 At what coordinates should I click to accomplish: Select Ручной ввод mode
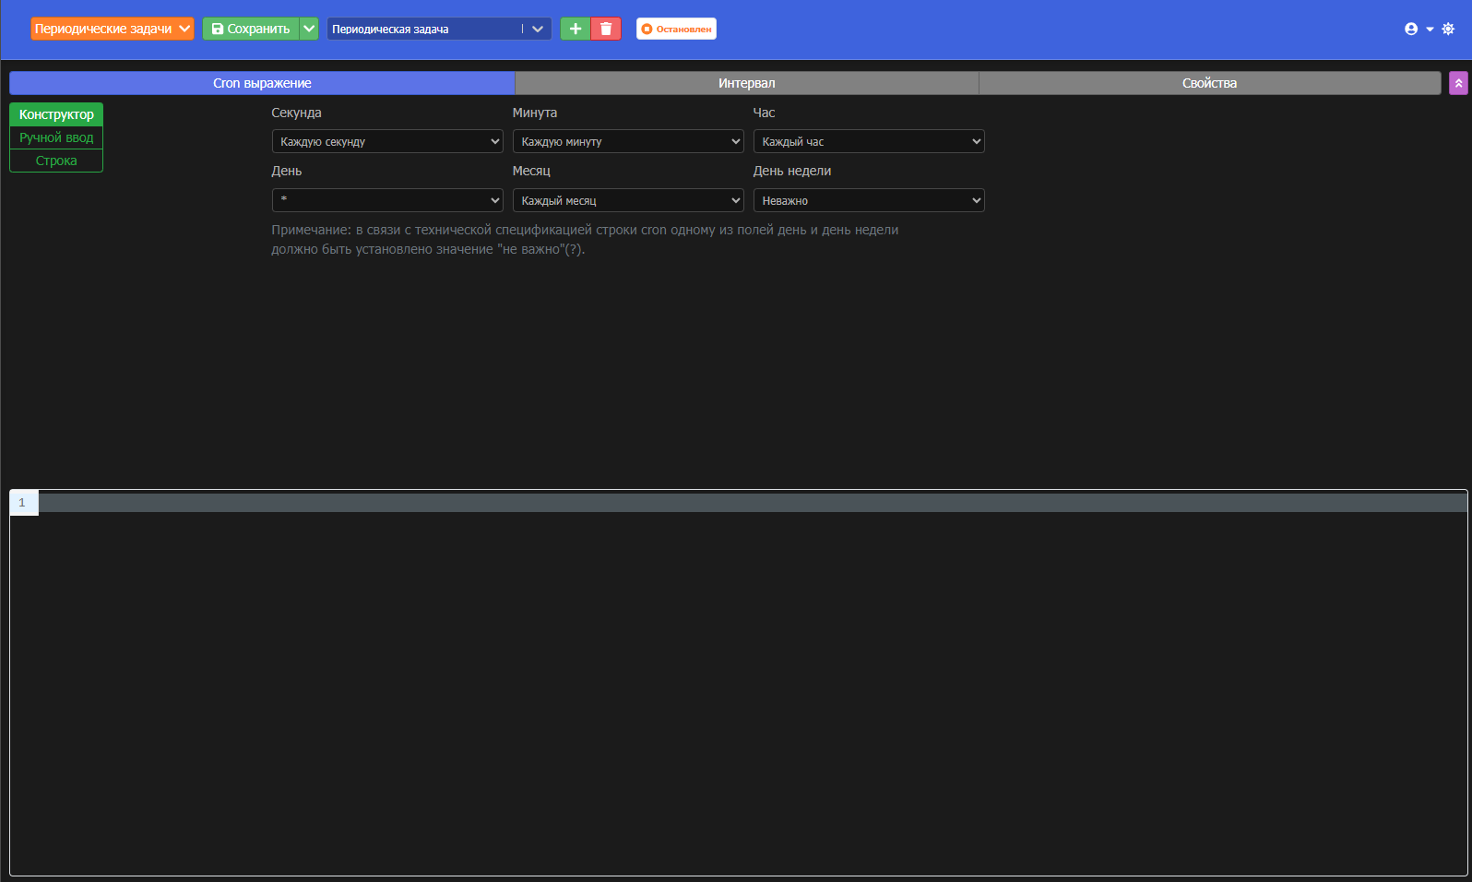coord(56,137)
